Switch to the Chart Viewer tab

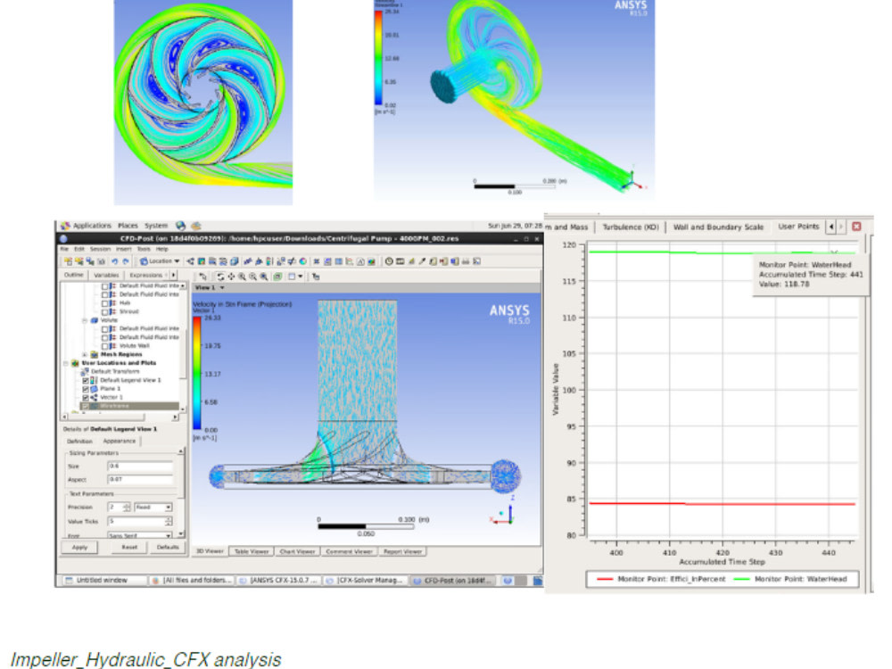coord(297,551)
